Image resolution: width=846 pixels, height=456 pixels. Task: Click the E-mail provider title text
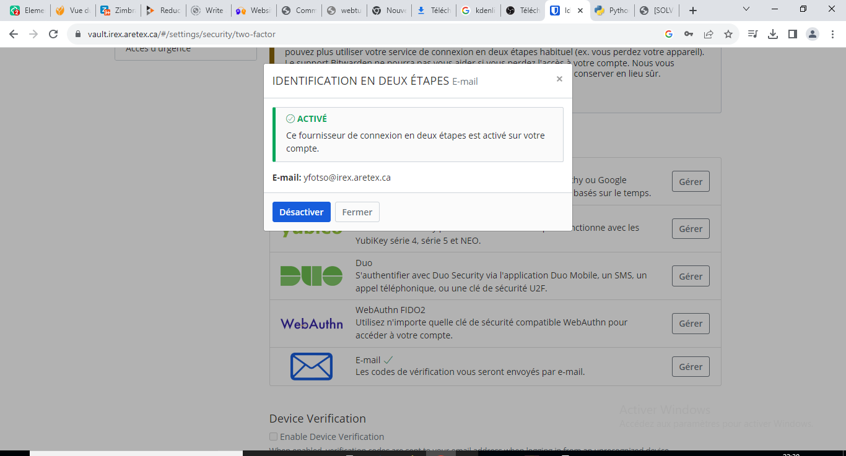pos(368,360)
